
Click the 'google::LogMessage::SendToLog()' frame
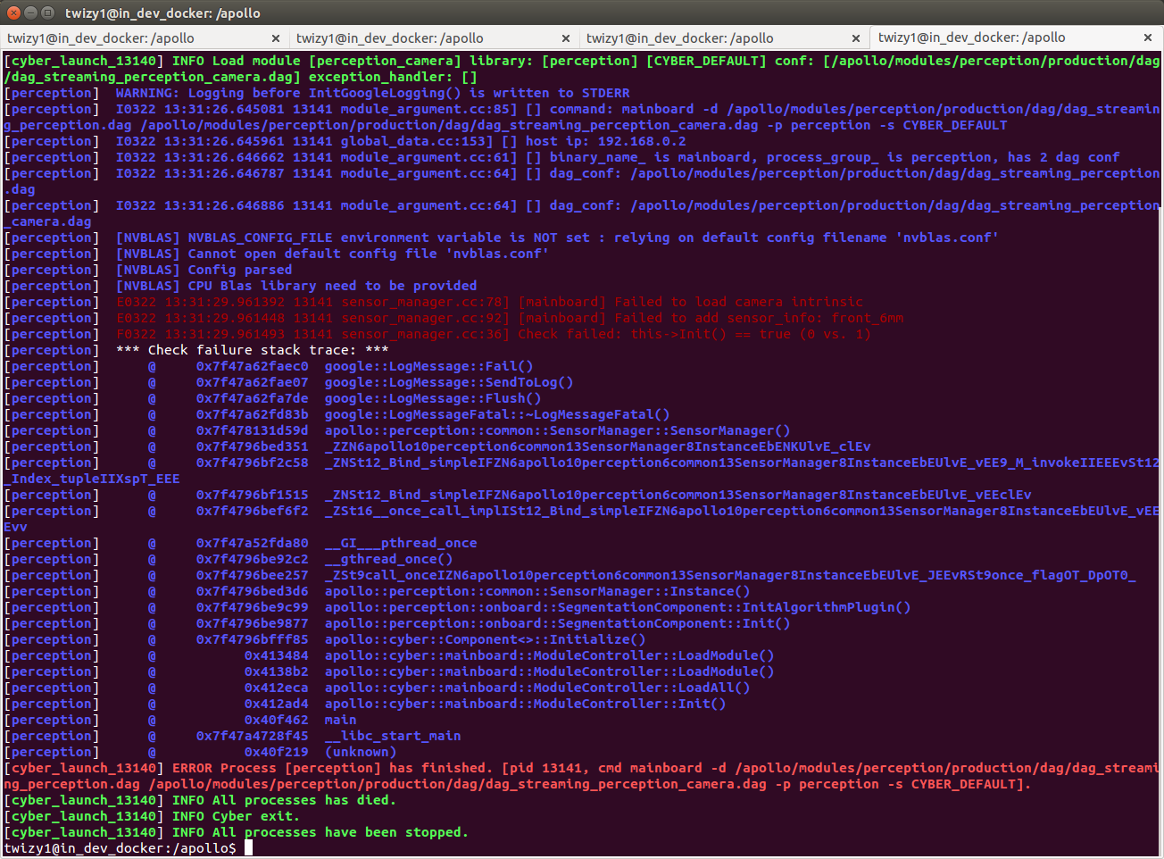(450, 382)
